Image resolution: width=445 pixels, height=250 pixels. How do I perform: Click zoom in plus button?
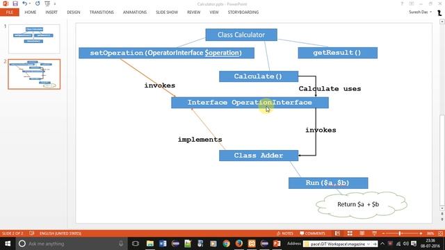pyautogui.click(x=421, y=233)
